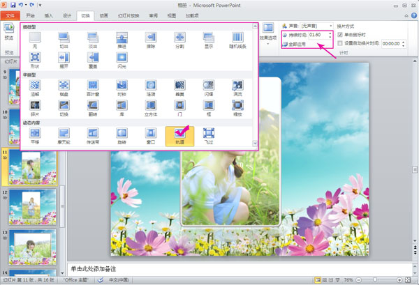Open quick access toolbar customize arrow
This screenshot has height=285, width=419.
[x=40, y=5]
